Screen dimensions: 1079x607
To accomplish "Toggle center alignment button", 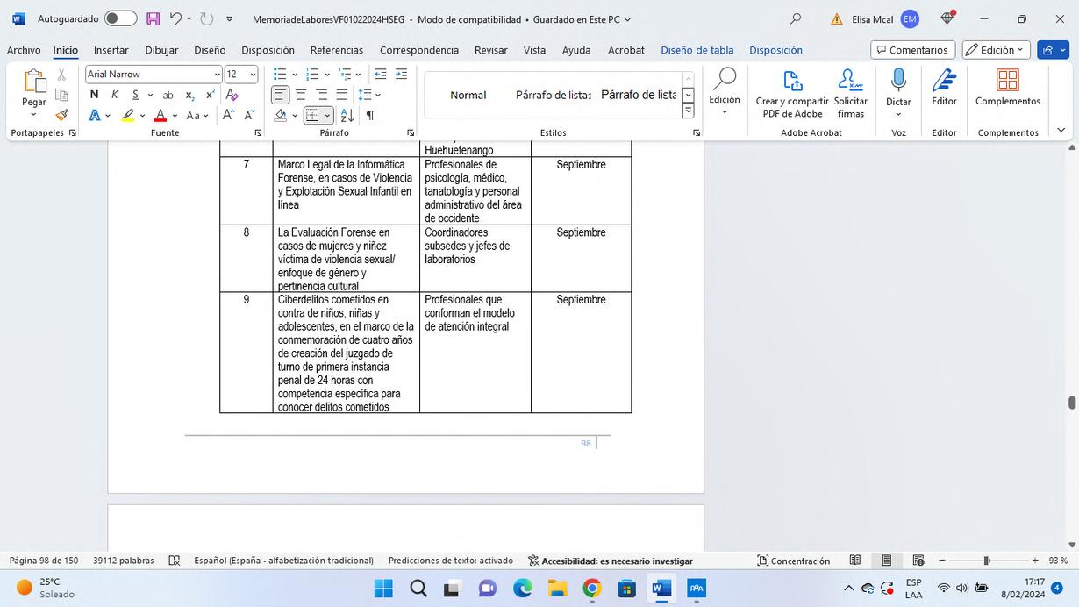I will coord(301,95).
